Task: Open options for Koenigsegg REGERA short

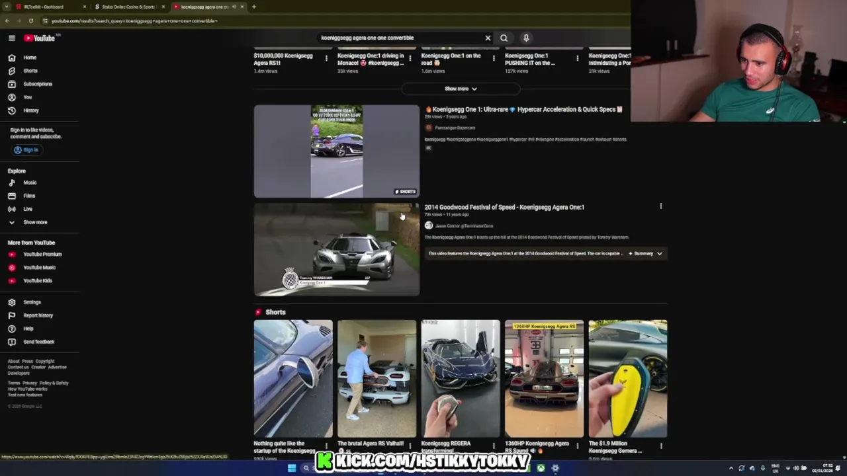Action: 494,446
